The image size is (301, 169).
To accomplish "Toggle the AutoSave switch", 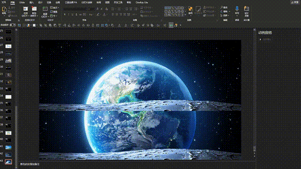I will [x=13, y=25].
